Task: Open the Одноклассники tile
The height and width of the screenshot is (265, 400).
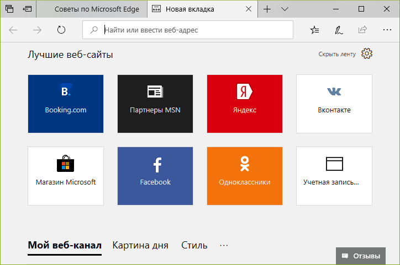Action: [x=245, y=176]
